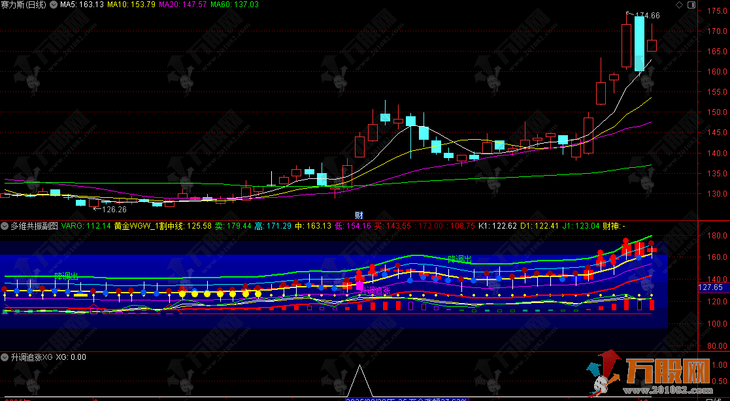Click the magenta signal square near 升调追涨 label
Image resolution: width=730 pixels, height=401 pixels.
click(359, 286)
